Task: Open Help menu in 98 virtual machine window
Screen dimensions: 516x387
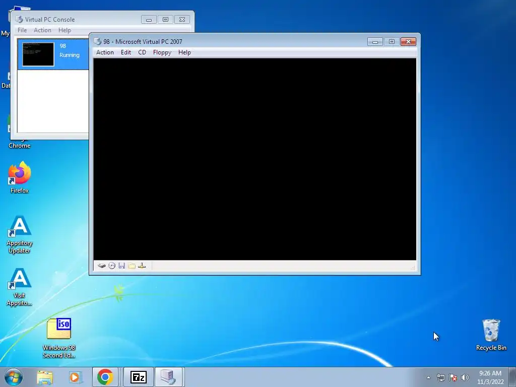Action: click(184, 52)
